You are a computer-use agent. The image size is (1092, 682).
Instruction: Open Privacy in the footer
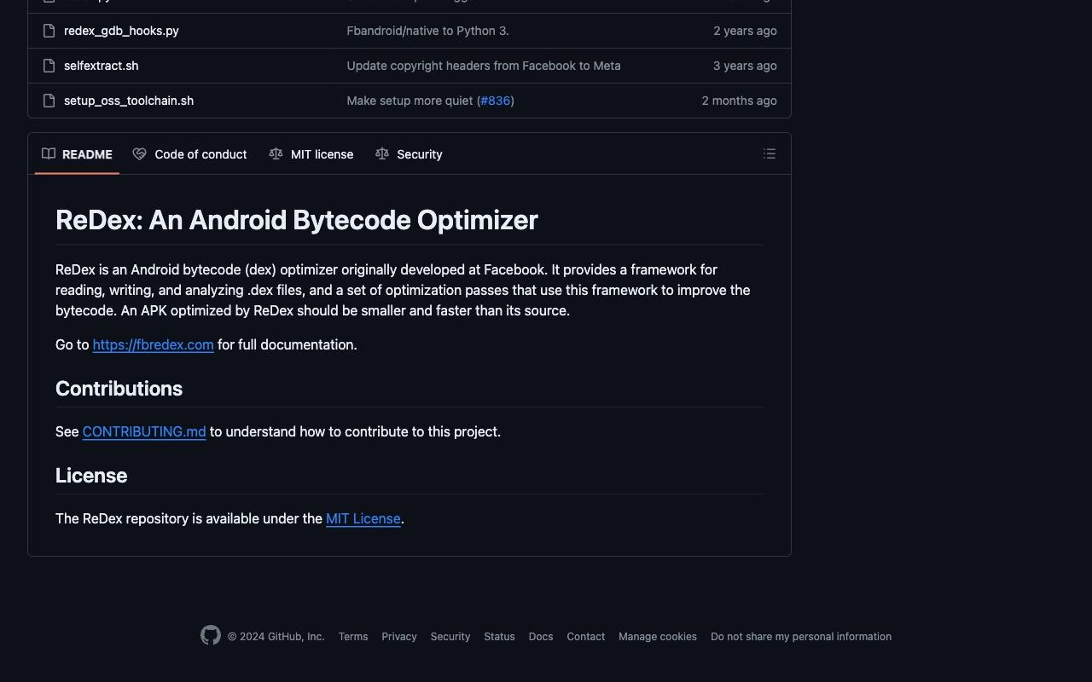click(x=399, y=637)
